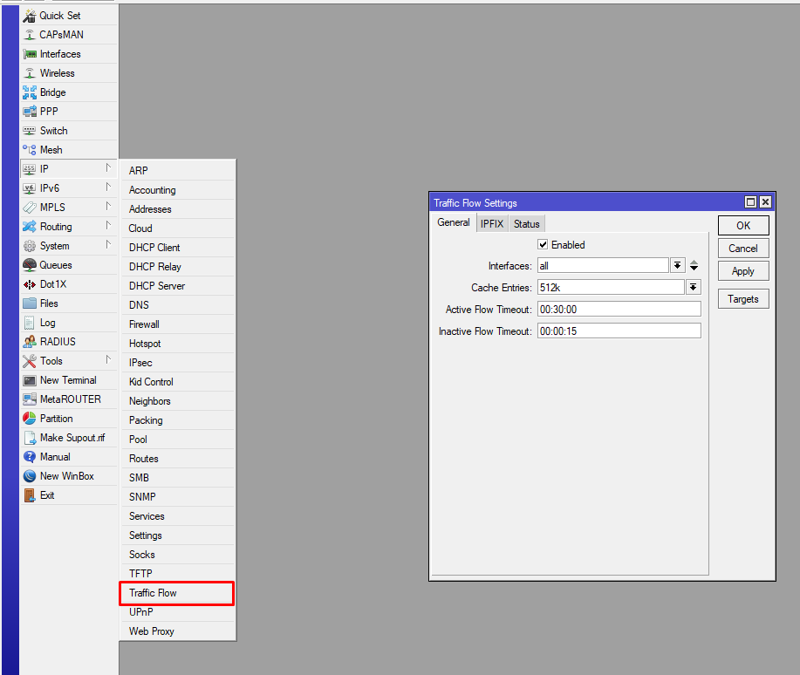The image size is (800, 675).
Task: Open the Interfaces dropdown arrow
Action: pos(678,265)
